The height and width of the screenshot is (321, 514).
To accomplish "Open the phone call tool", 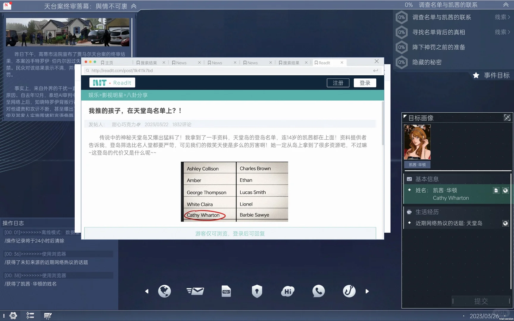I will (x=318, y=291).
